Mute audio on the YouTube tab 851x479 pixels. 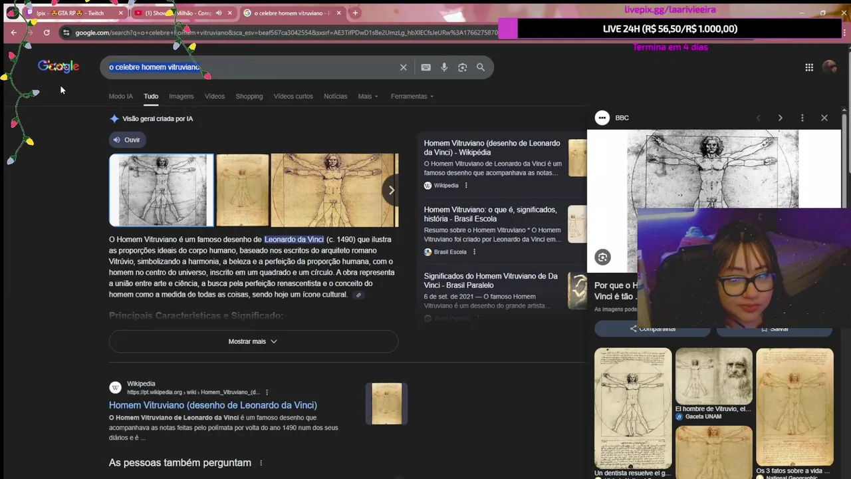tap(219, 13)
